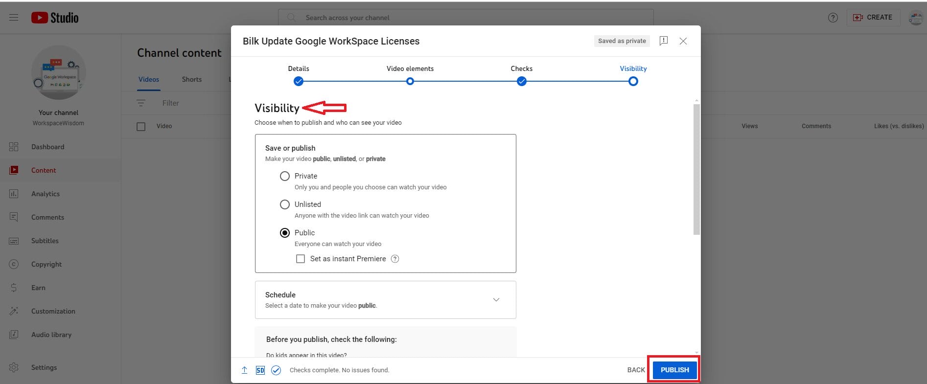Click the BACK button in the dialog

(x=636, y=370)
